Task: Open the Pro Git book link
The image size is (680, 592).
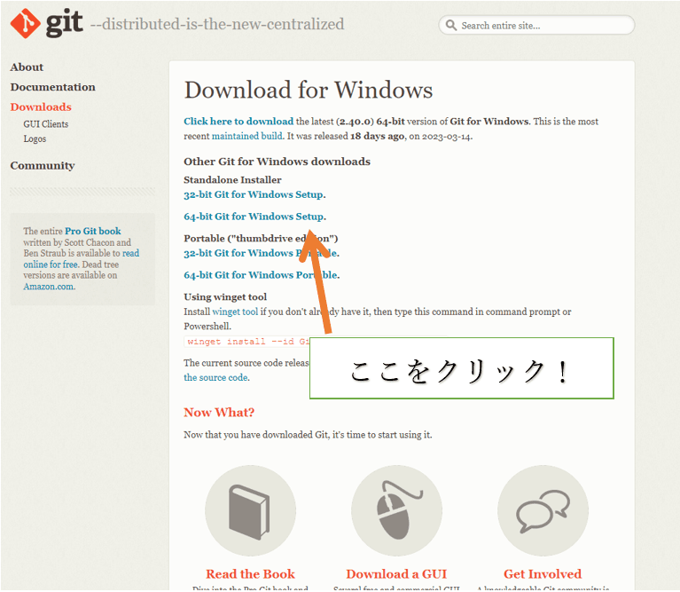Action: pyautogui.click(x=93, y=232)
